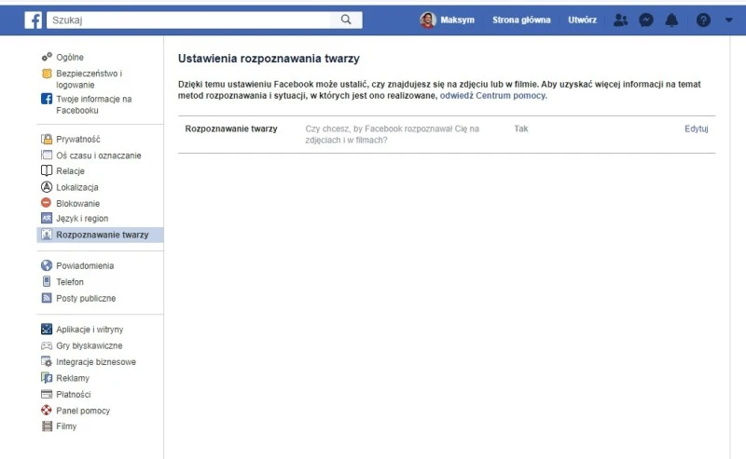The height and width of the screenshot is (459, 746).
Task: Open the notifications bell
Action: (x=671, y=20)
